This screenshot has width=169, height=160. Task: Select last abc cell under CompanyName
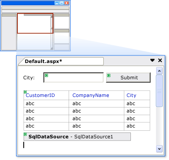click(x=97, y=126)
